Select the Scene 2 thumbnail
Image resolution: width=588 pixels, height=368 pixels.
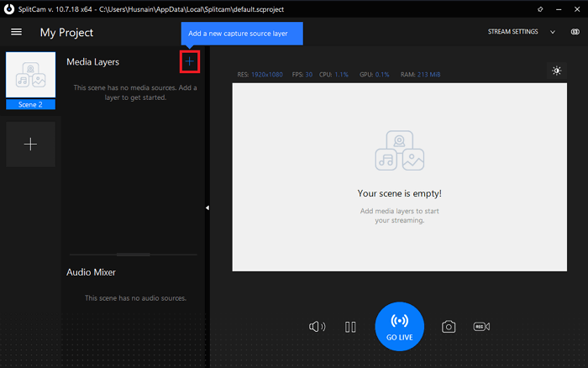coord(31,75)
